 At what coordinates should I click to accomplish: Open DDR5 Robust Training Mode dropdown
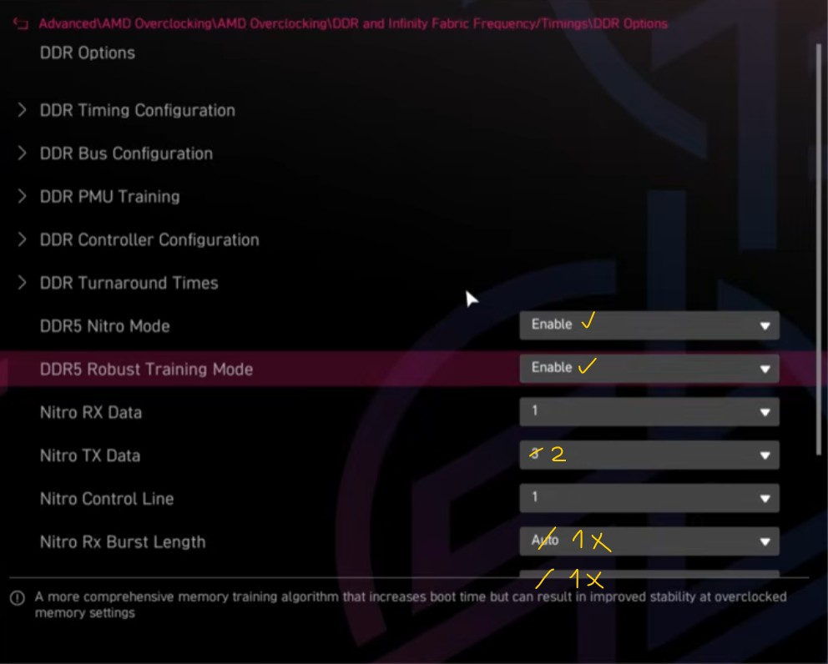click(649, 368)
